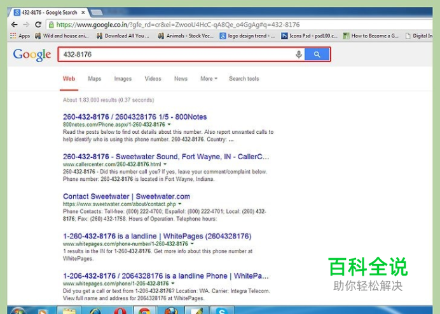
Task: Open the 'Download All You...' bookmark
Action: click(123, 36)
